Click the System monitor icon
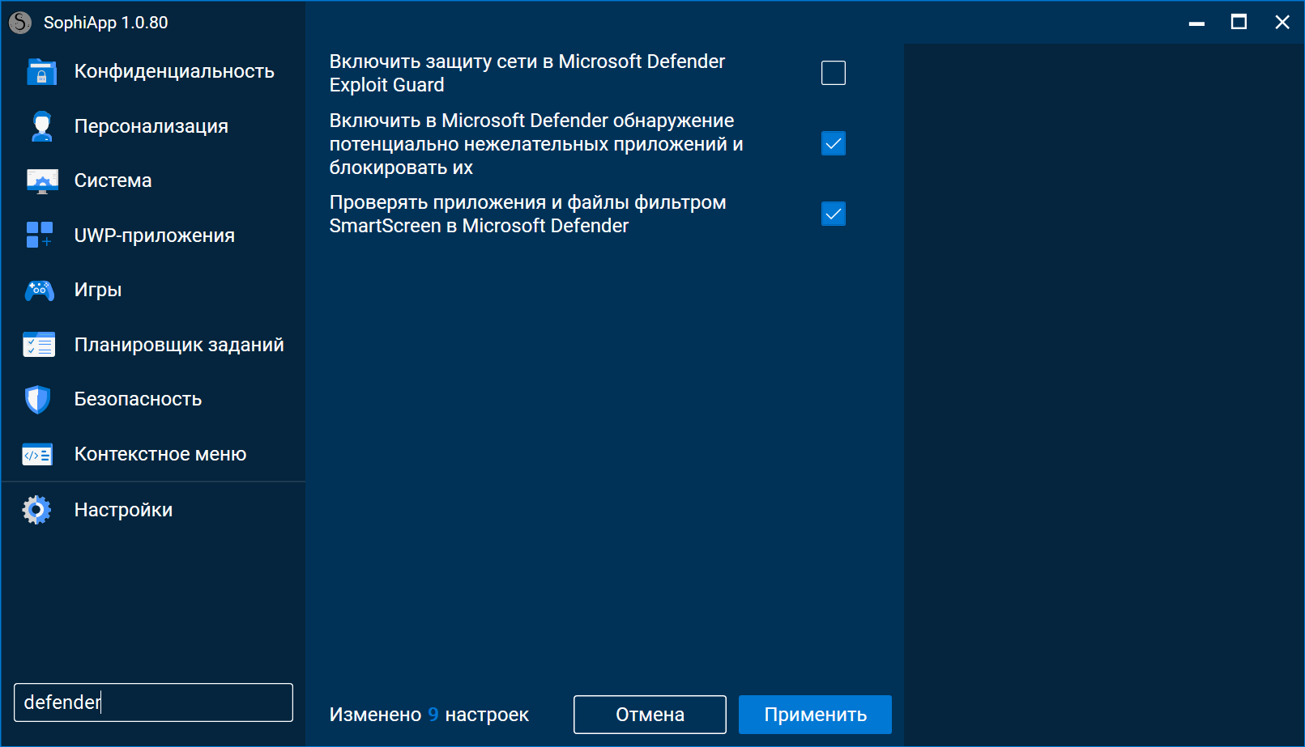This screenshot has height=747, width=1305. [42, 181]
